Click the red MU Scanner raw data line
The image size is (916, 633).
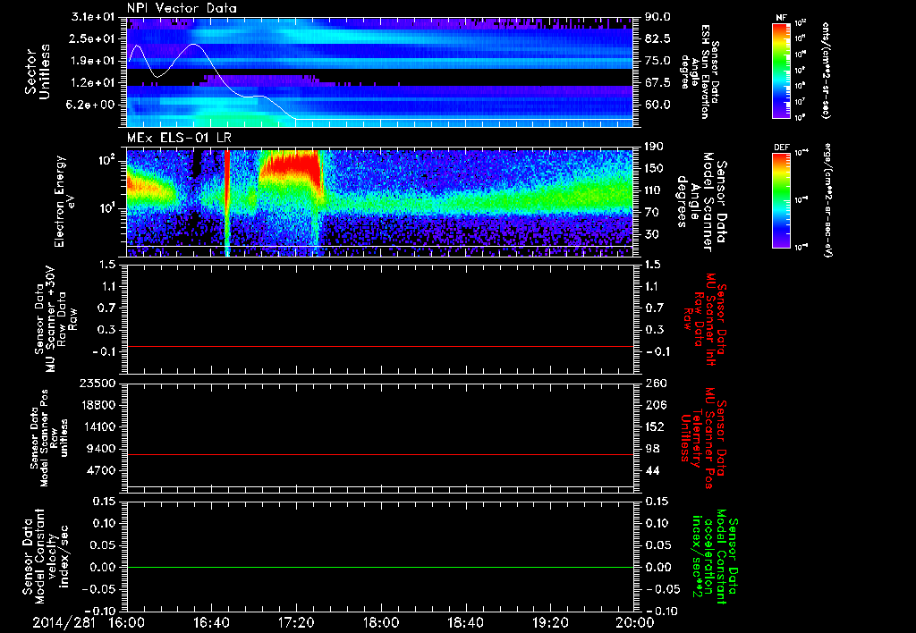tap(379, 346)
